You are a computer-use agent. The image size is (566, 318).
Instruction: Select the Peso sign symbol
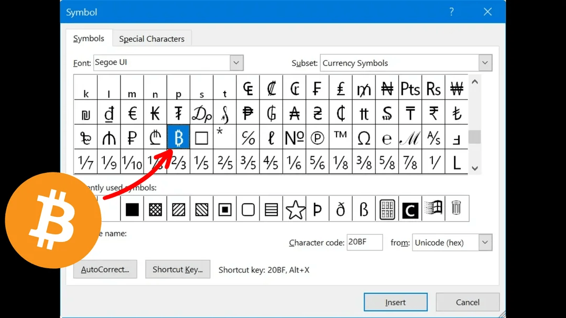[x=248, y=112]
